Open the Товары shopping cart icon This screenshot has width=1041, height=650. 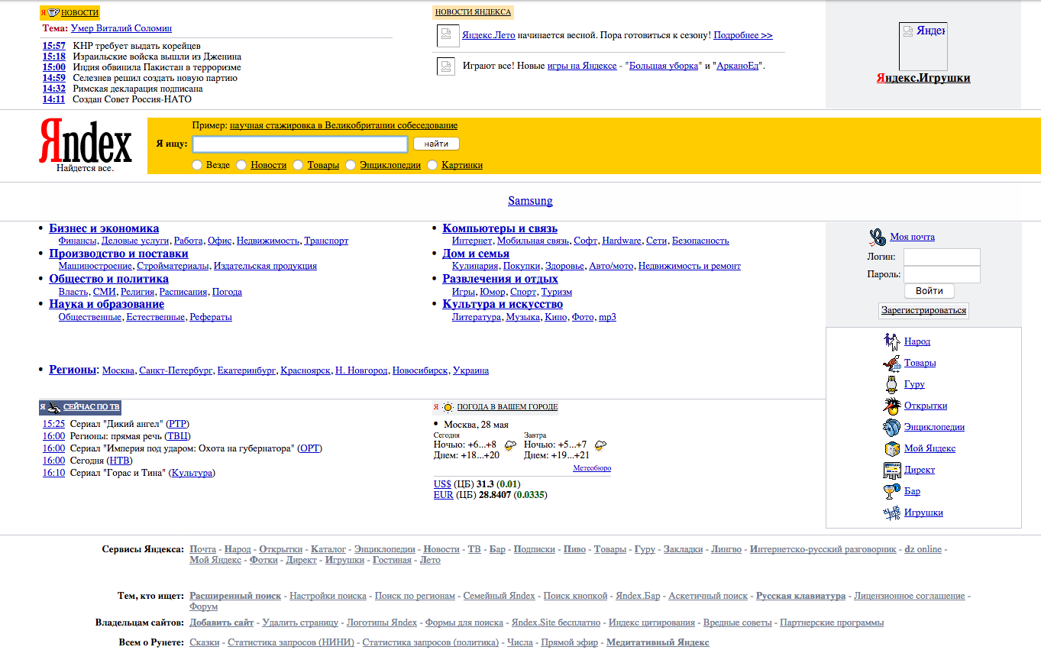pyautogui.click(x=891, y=363)
